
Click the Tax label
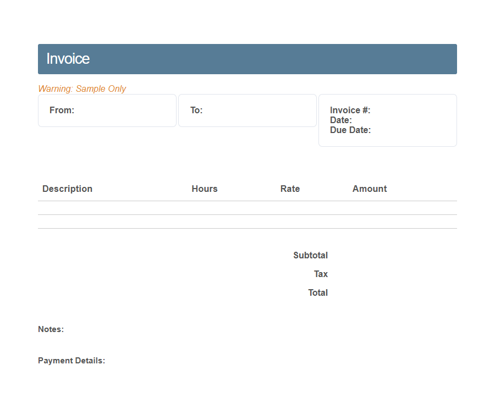point(321,274)
